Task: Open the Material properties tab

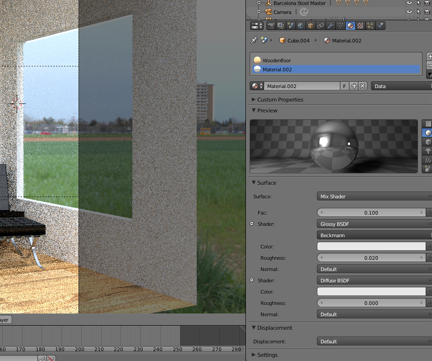Action: (350, 26)
